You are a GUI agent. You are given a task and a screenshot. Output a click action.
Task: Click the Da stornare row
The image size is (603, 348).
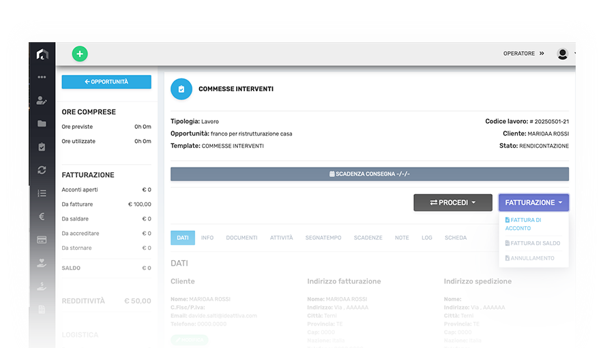[106, 248]
